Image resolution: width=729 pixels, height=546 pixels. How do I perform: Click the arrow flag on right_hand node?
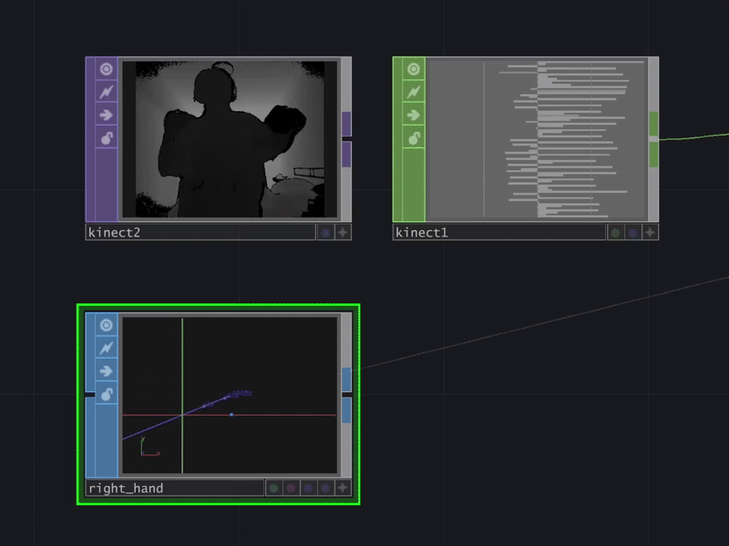(105, 369)
